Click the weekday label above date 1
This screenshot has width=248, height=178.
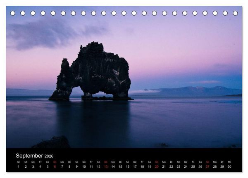click(19, 162)
